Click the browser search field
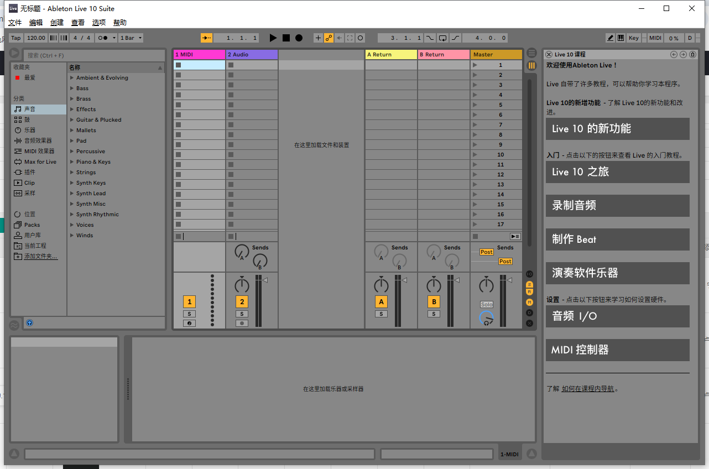Viewport: 709px width, 469px height. (x=94, y=55)
